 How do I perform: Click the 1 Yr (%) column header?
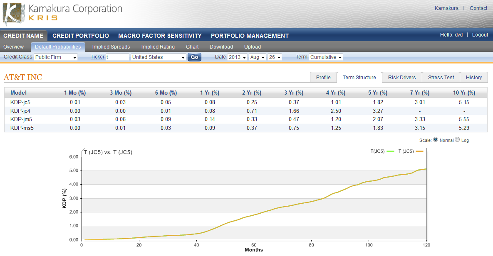pyautogui.click(x=210, y=93)
